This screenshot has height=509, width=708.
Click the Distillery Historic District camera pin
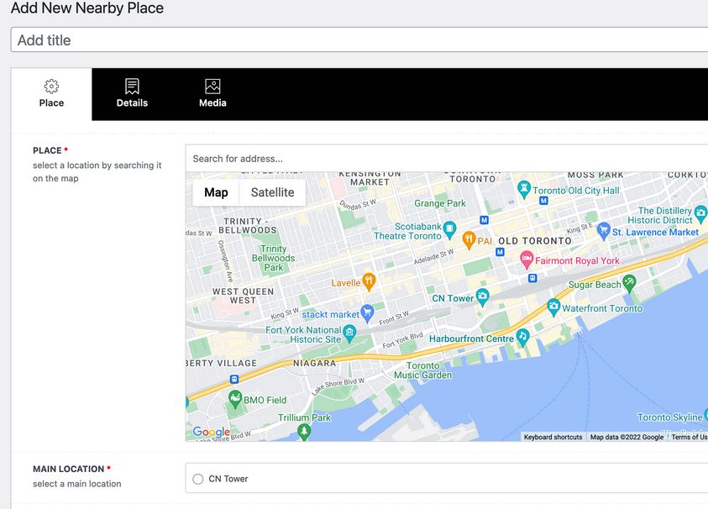[x=700, y=213]
